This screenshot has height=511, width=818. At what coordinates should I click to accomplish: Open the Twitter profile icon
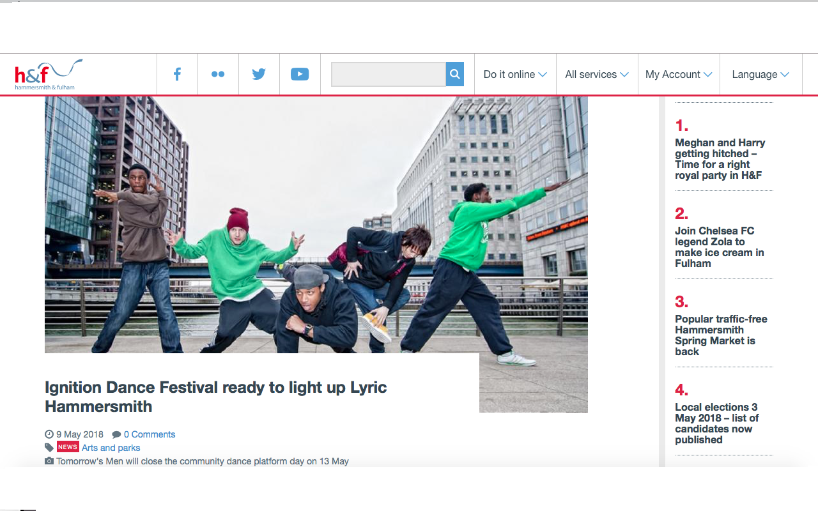pyautogui.click(x=259, y=74)
